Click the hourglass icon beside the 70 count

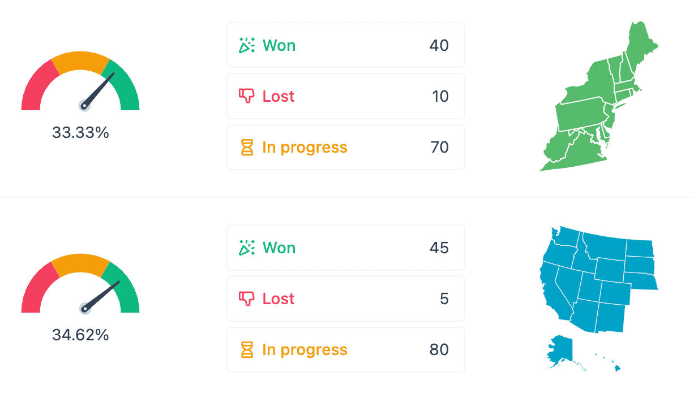[x=247, y=148]
